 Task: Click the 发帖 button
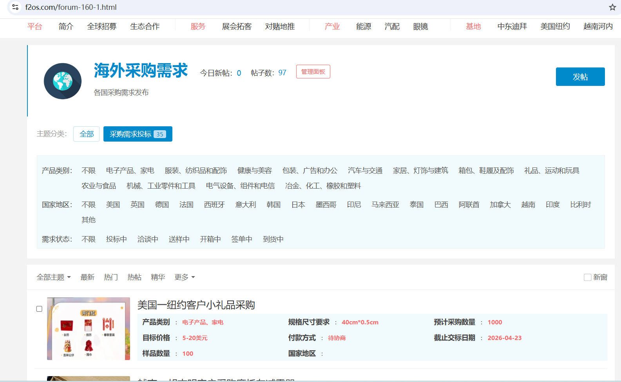(580, 77)
